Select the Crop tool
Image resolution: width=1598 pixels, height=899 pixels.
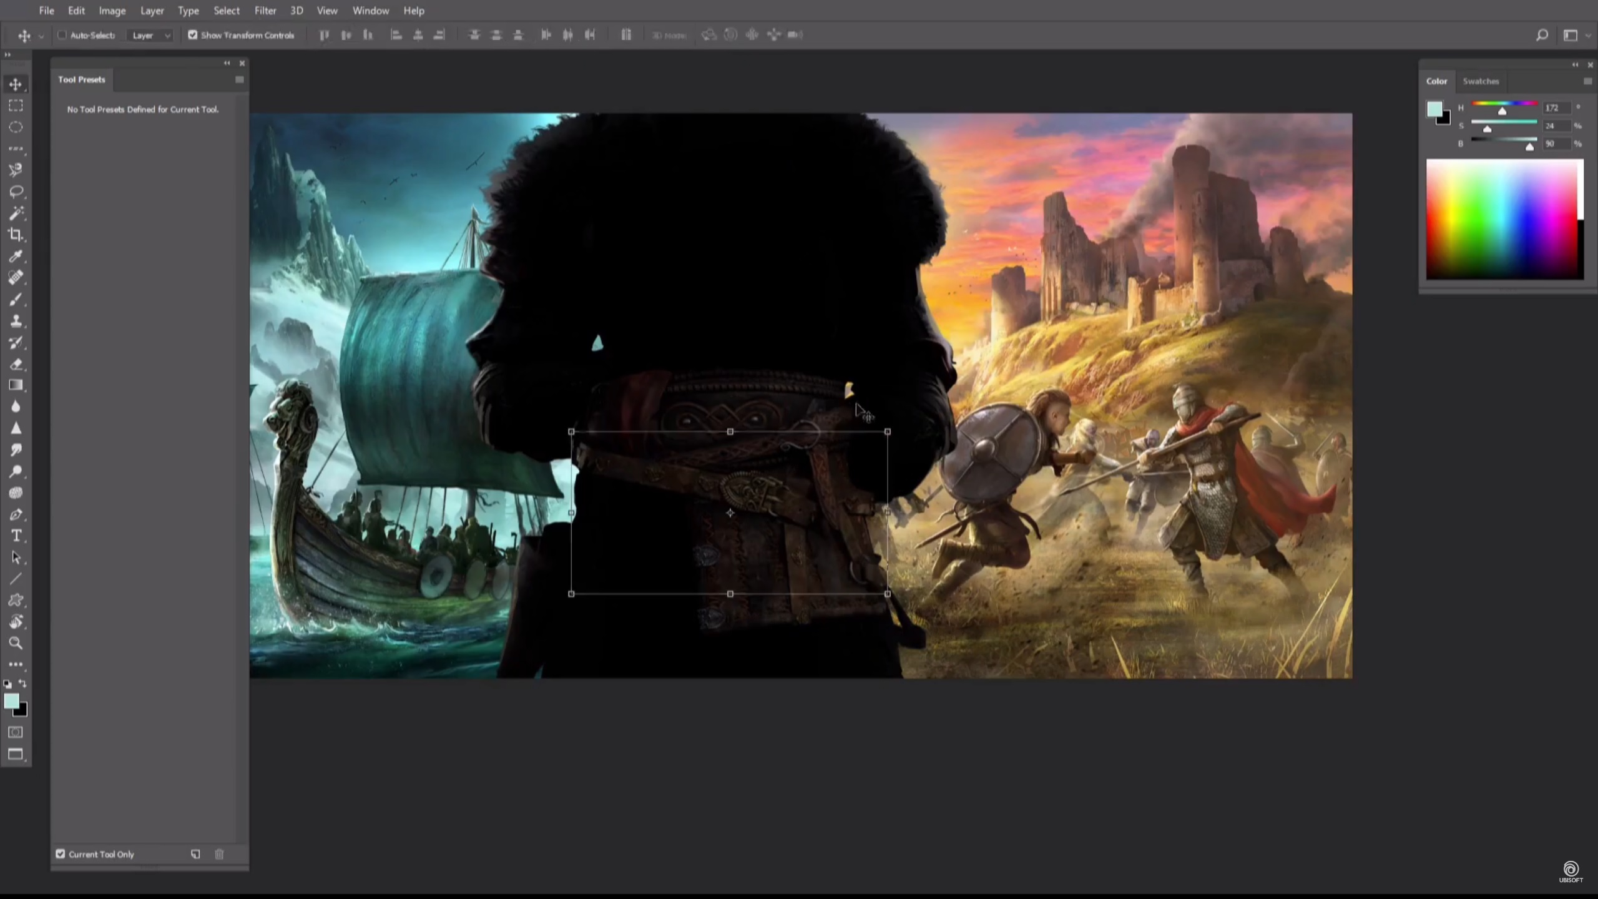point(16,235)
